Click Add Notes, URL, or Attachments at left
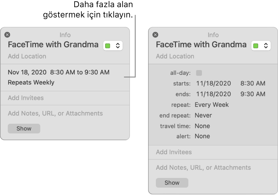278x195 pixels. (x=55, y=113)
